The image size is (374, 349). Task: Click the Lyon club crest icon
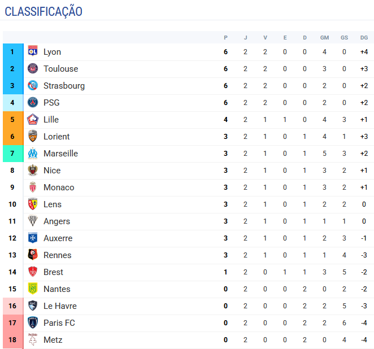point(33,50)
